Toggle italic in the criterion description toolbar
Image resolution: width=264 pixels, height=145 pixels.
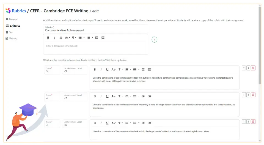pyautogui.click(x=54, y=38)
